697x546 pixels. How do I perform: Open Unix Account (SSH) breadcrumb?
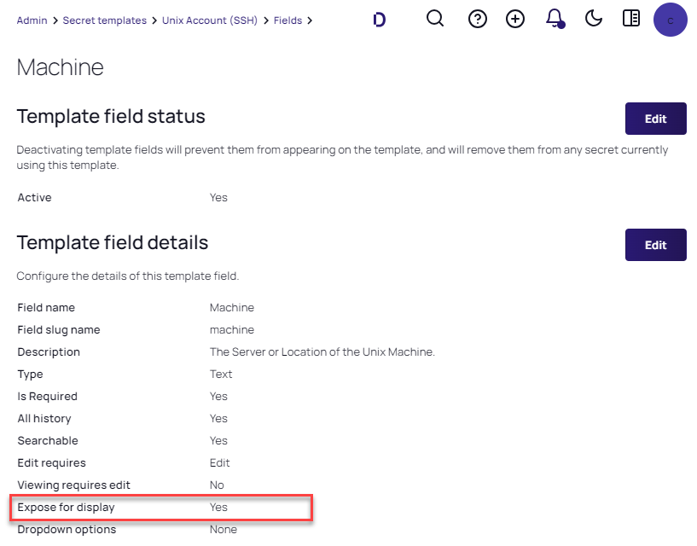click(210, 20)
